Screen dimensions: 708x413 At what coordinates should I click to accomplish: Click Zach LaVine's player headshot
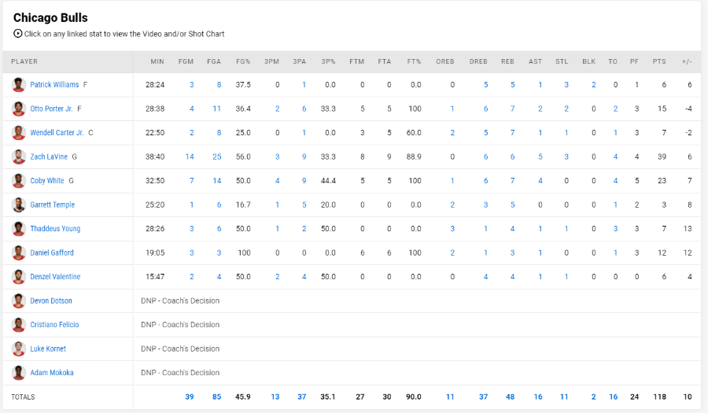(19, 157)
